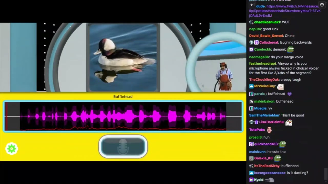Image resolution: width=328 pixels, height=184 pixels.
Task: Click the emote in LisaThePainful's message
Action: 289,122
